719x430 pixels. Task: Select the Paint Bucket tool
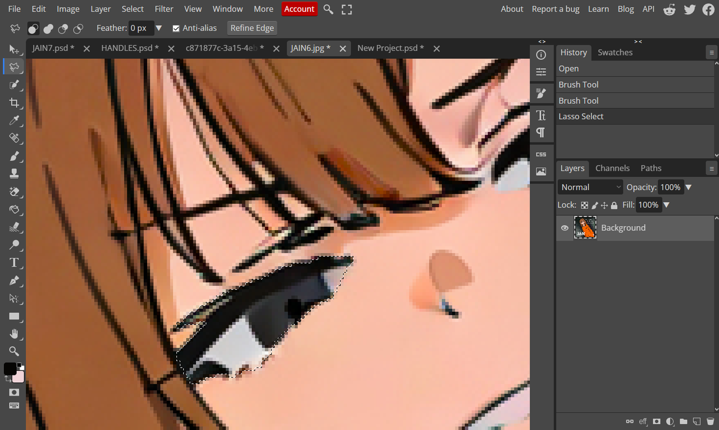pos(14,209)
